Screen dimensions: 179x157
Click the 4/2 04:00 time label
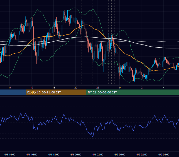pyautogui.click(x=164, y=155)
